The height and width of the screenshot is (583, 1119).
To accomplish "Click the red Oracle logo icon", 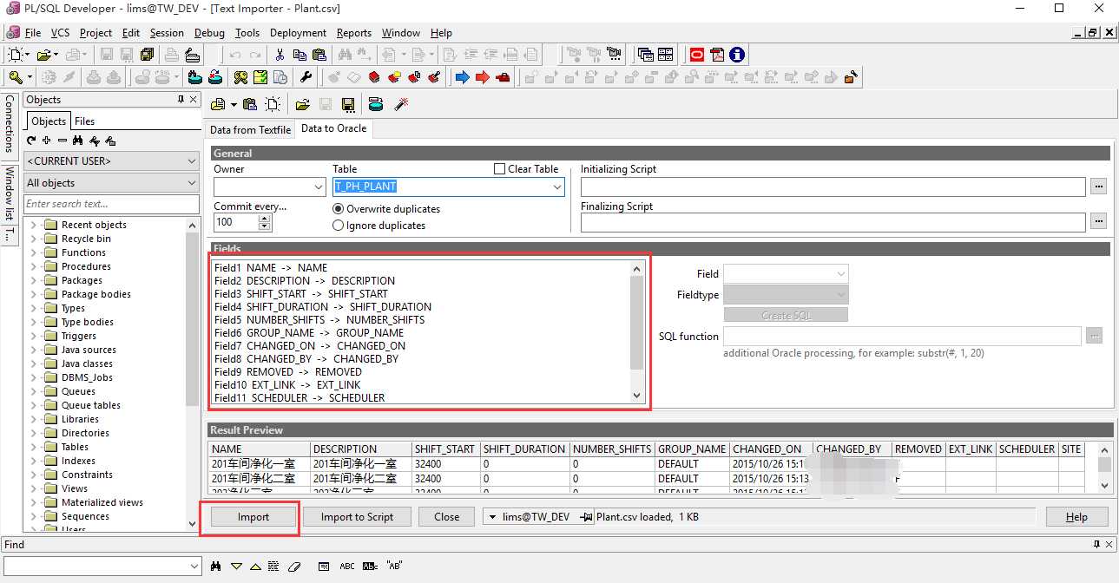I will [696, 55].
